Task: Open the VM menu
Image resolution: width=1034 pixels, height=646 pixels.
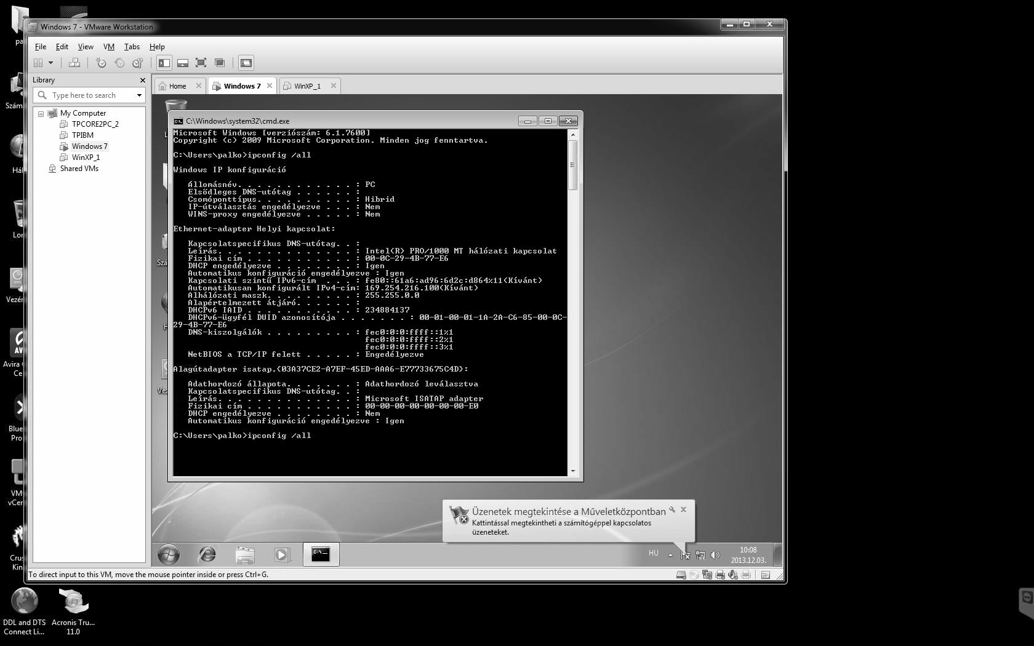Action: (109, 47)
